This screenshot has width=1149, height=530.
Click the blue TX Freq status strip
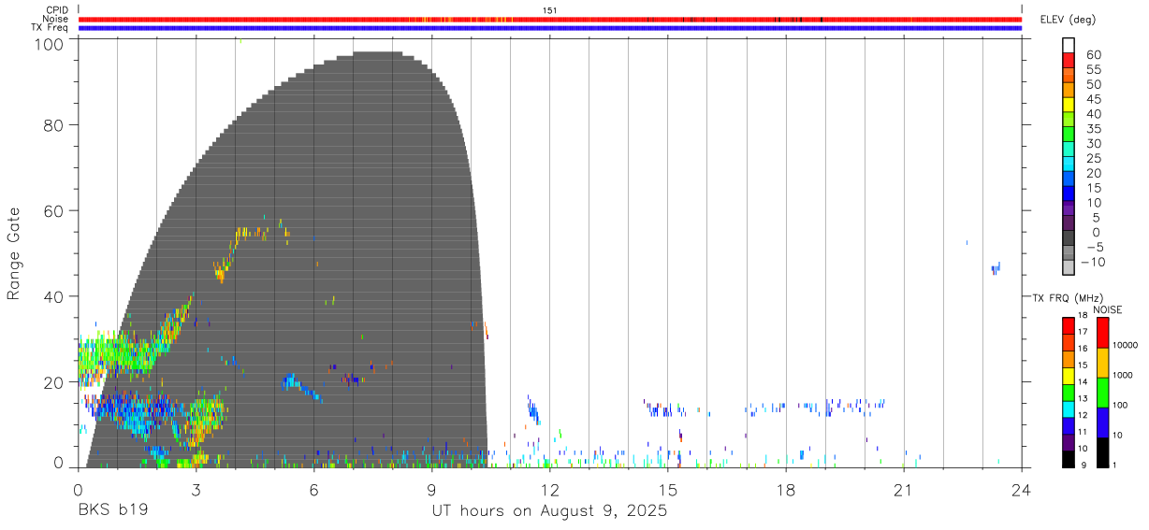549,28
